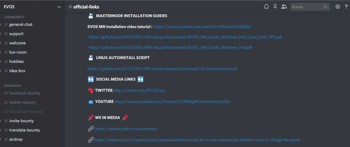Click the LINUX AUTOINSTALL SCRIPT heading
Screen dimensions: 350x147
coord(123,58)
